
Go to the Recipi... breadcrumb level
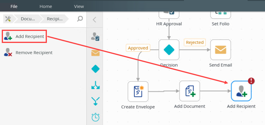(x=55, y=19)
